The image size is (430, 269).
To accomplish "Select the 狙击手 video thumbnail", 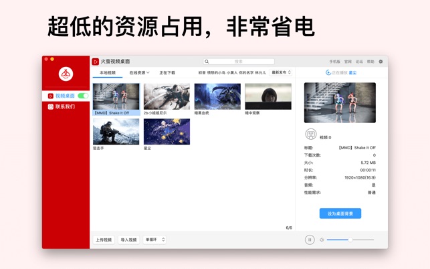I will coord(116,132).
